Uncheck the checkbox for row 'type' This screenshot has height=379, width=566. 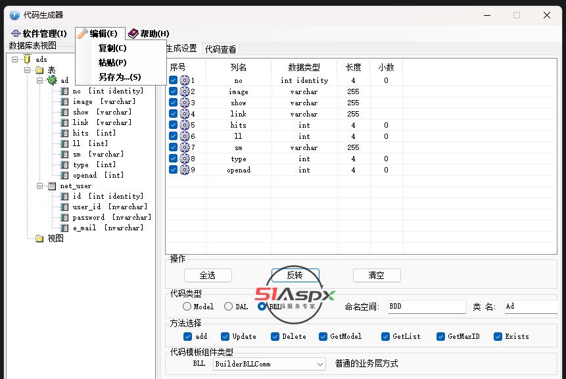pyautogui.click(x=174, y=159)
